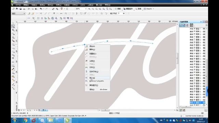Click the Symmetrical node icon on property bar
The height and width of the screenshot is (123, 219).
(x=61, y=14)
